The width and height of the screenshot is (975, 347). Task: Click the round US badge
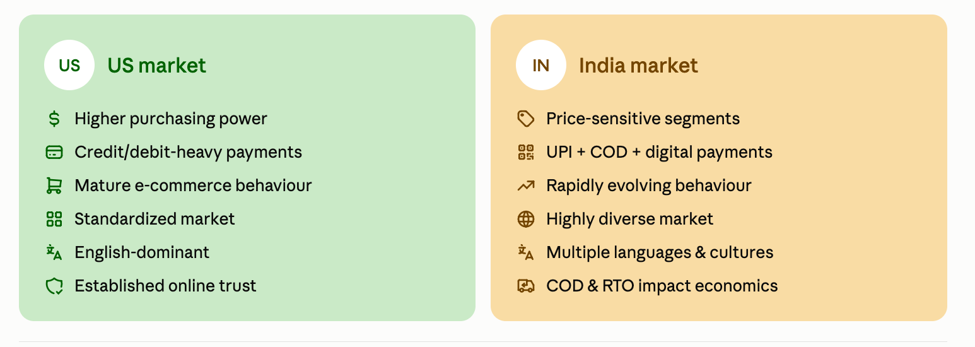[x=69, y=65]
